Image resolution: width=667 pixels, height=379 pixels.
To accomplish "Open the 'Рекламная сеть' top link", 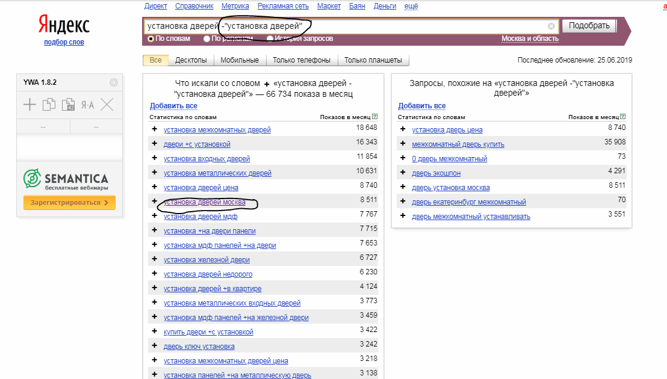I will tap(284, 6).
